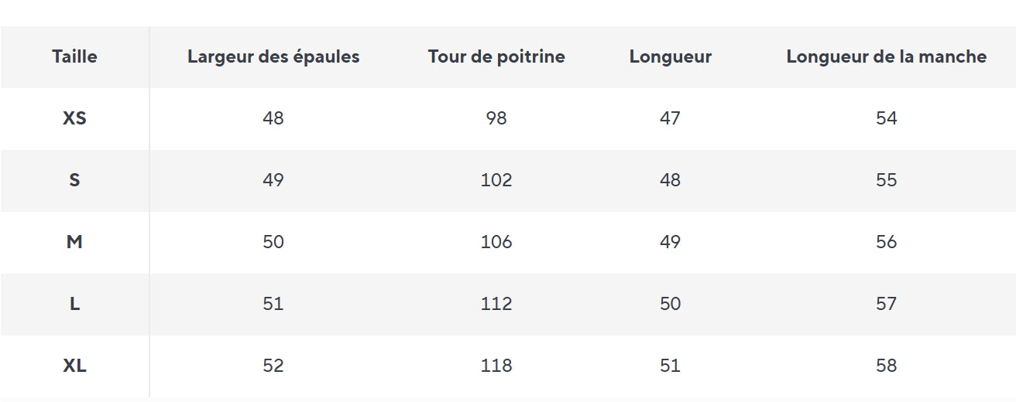Select chest measurement 98 for XS
The image size is (1016, 402).
pyautogui.click(x=496, y=118)
